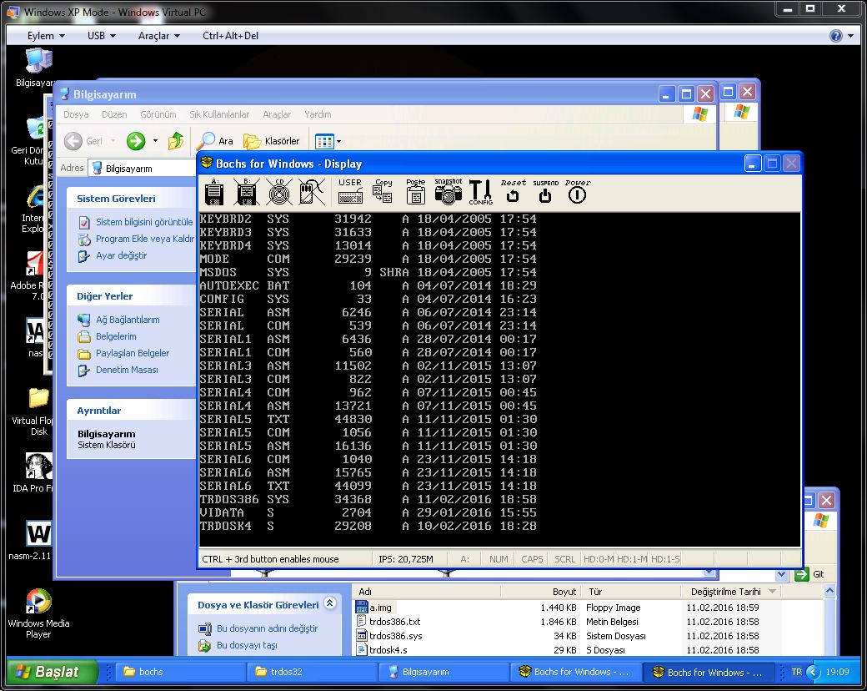Click the Klasörler folders button
Screen dimensions: 867x691
coord(272,141)
